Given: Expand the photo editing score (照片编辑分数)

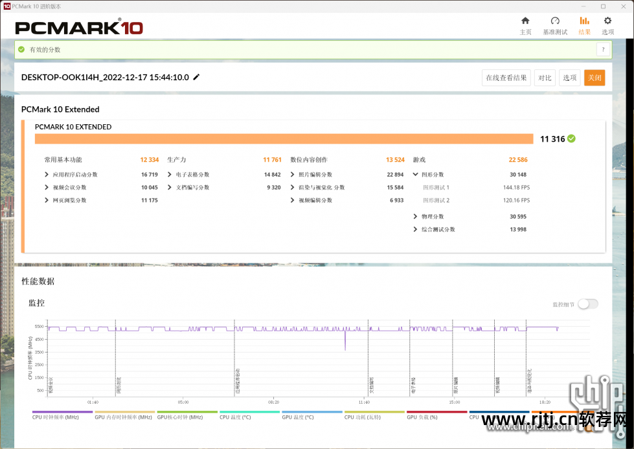Looking at the screenshot, I should click(x=293, y=175).
